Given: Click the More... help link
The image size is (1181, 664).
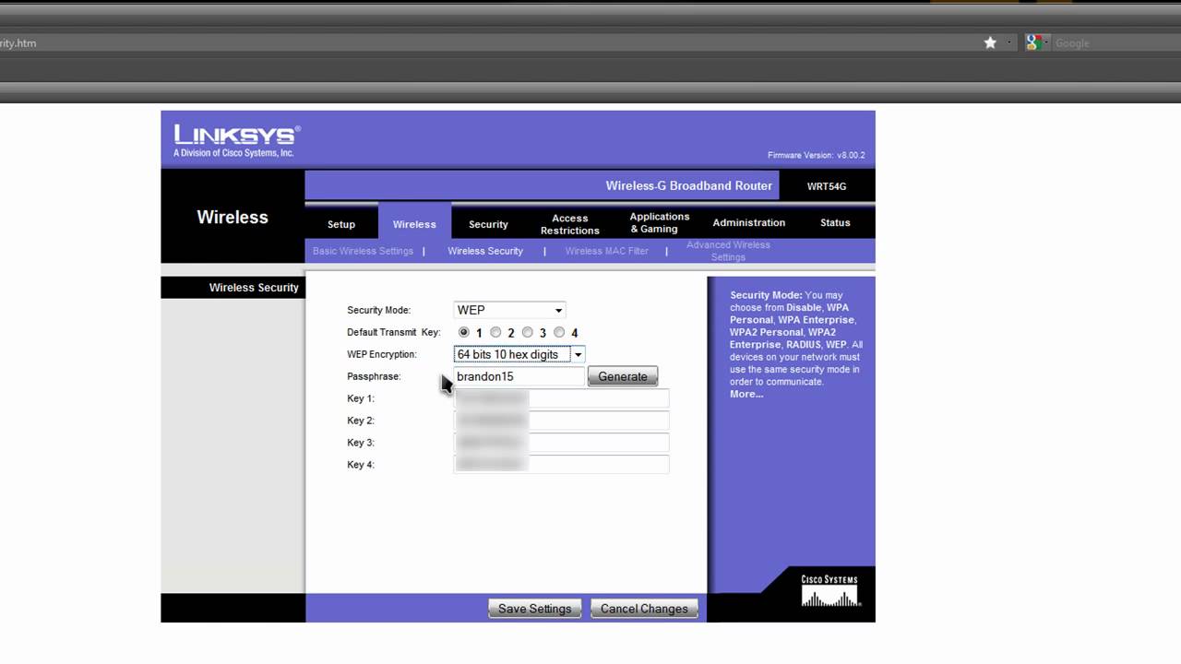Looking at the screenshot, I should [746, 394].
